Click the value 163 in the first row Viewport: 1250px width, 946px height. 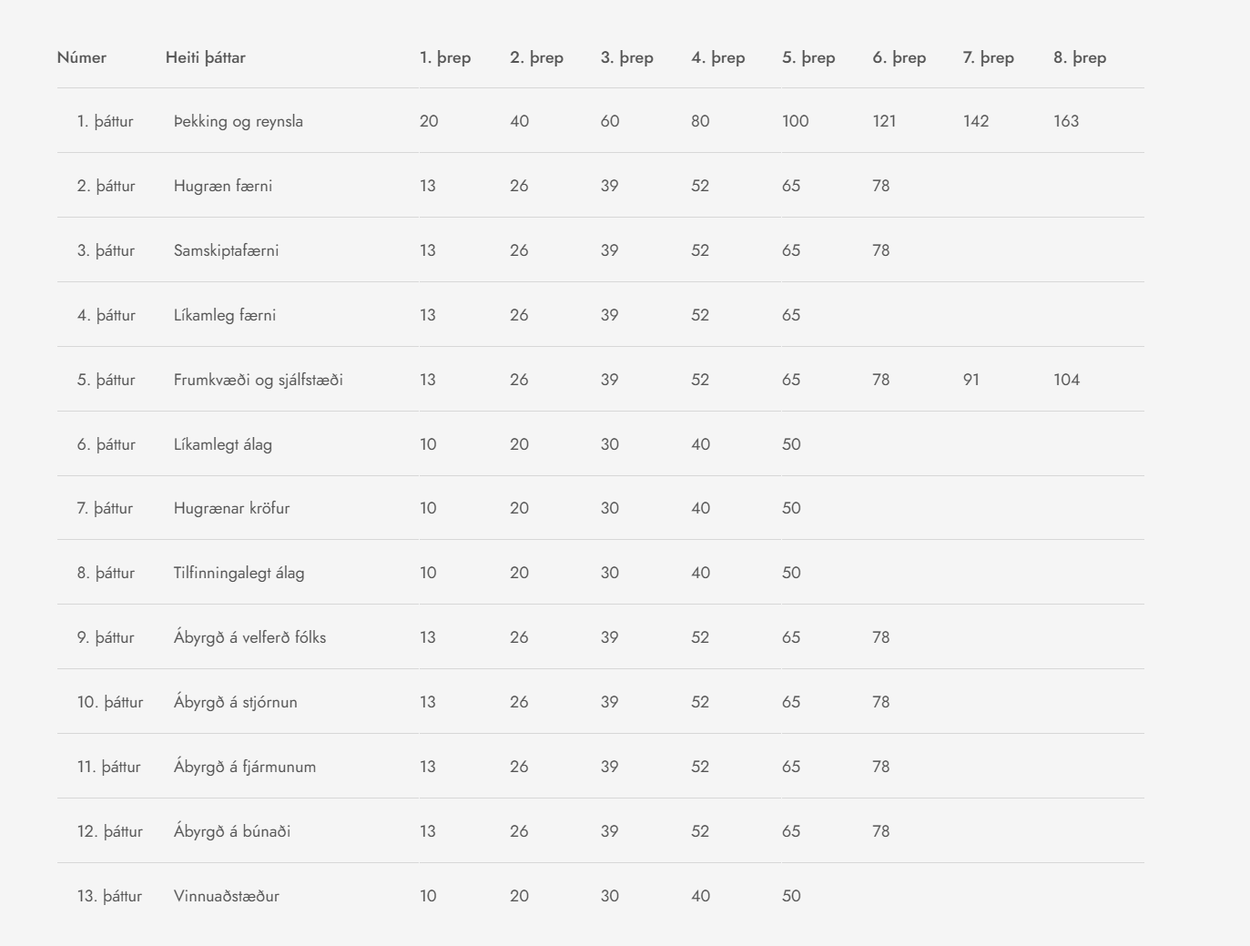coord(1066,121)
